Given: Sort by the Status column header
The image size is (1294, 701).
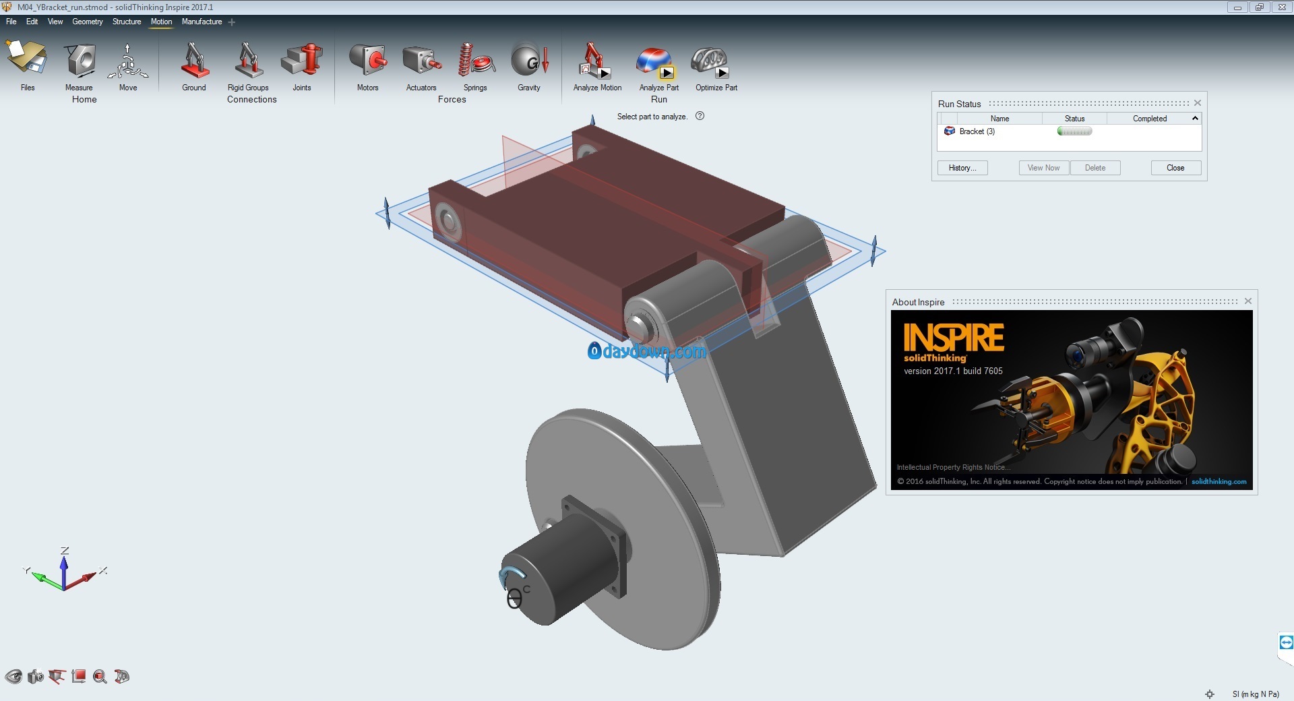Looking at the screenshot, I should pyautogui.click(x=1074, y=119).
